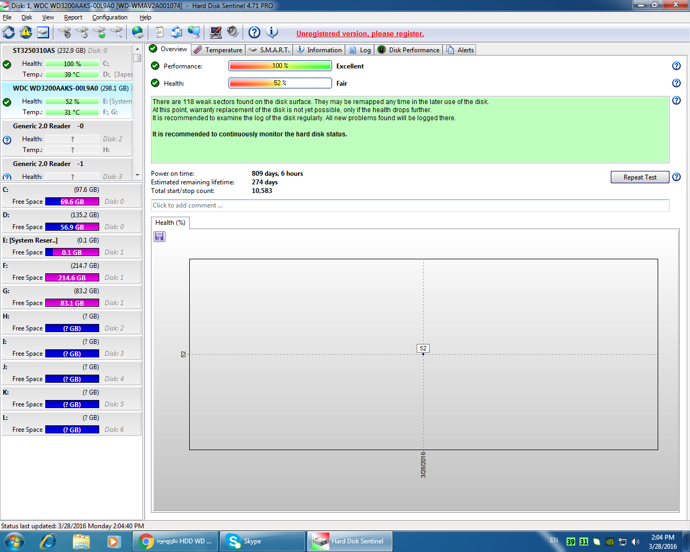Switch to the Alerts tab
The width and height of the screenshot is (690, 552).
coord(460,50)
